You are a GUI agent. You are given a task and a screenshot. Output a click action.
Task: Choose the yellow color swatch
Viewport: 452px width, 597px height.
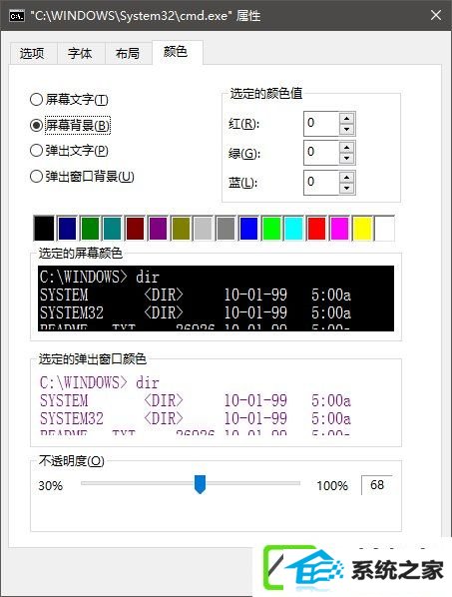click(362, 229)
